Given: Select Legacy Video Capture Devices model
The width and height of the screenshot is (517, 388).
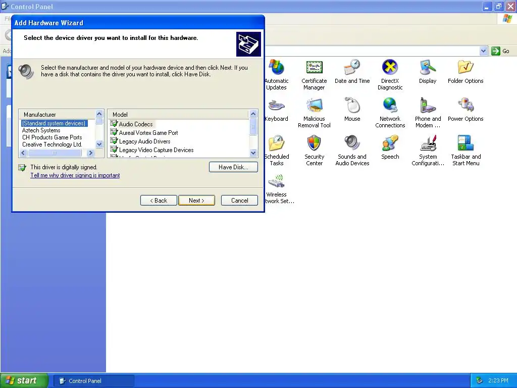Looking at the screenshot, I should (x=157, y=150).
